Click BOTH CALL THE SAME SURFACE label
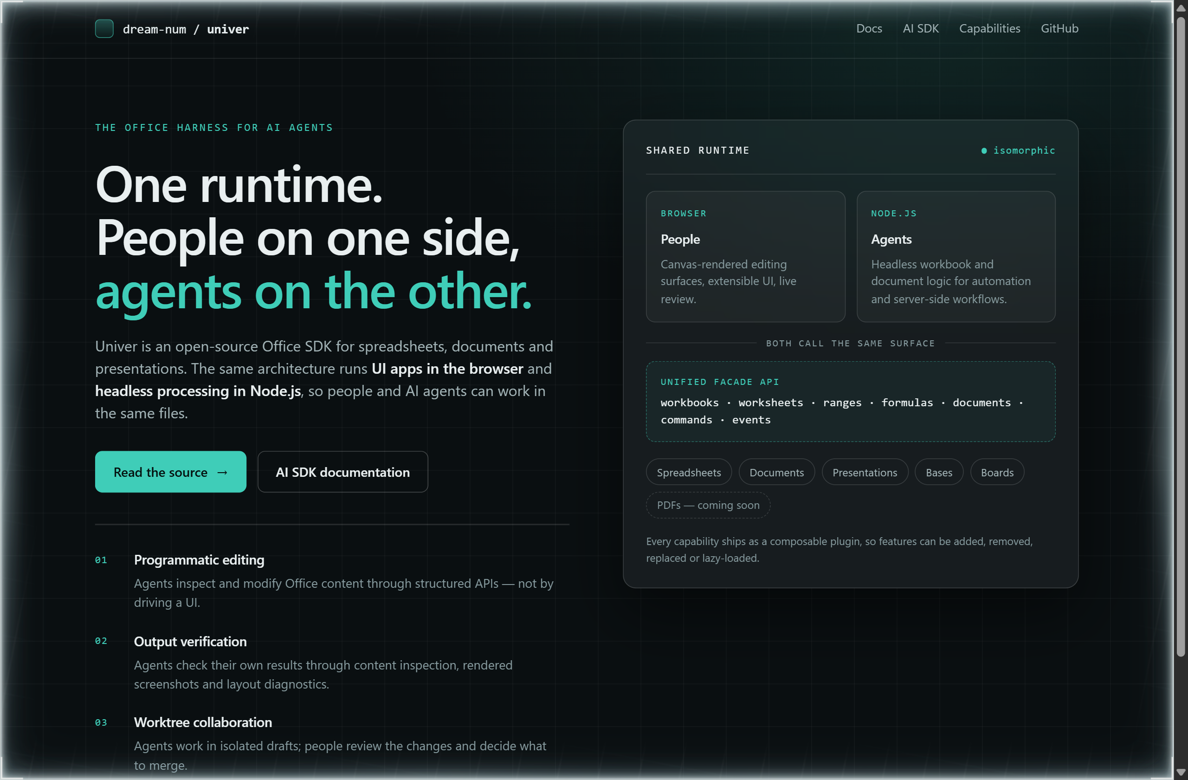 851,343
